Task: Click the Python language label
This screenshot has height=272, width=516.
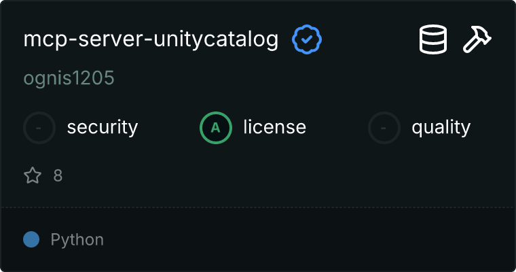Action: 77,239
